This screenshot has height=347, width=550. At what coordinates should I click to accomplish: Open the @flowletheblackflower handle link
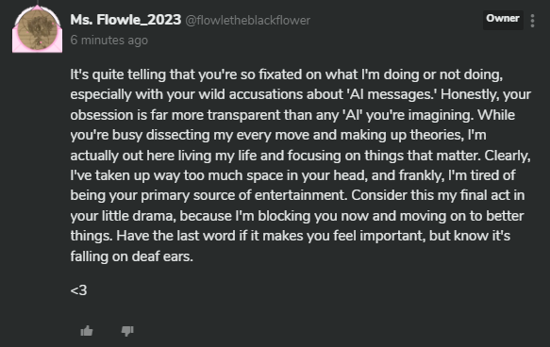(247, 21)
